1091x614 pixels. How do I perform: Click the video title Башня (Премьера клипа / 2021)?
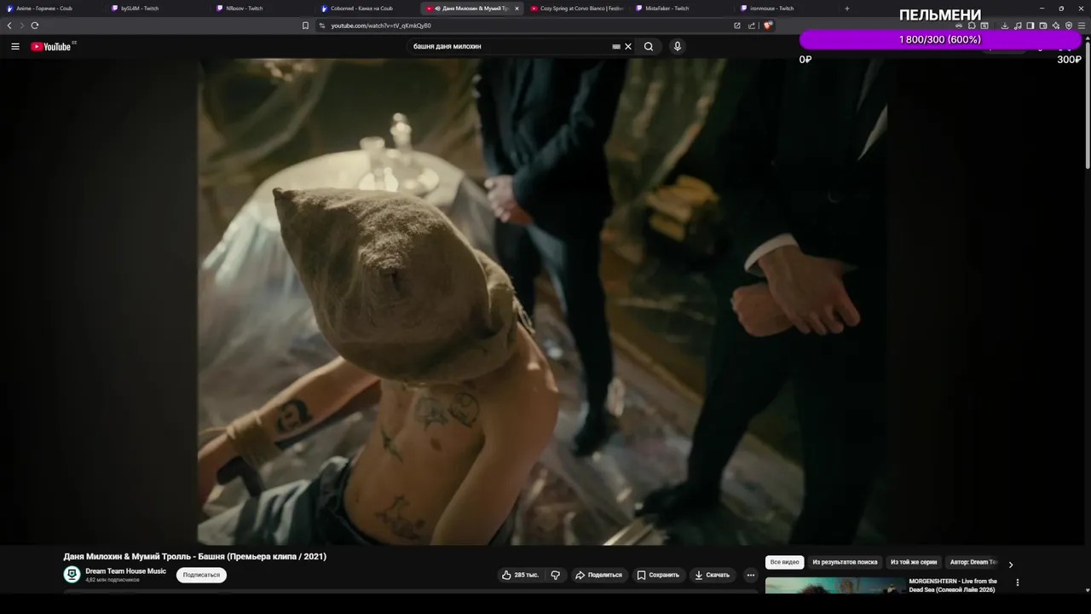(x=194, y=557)
